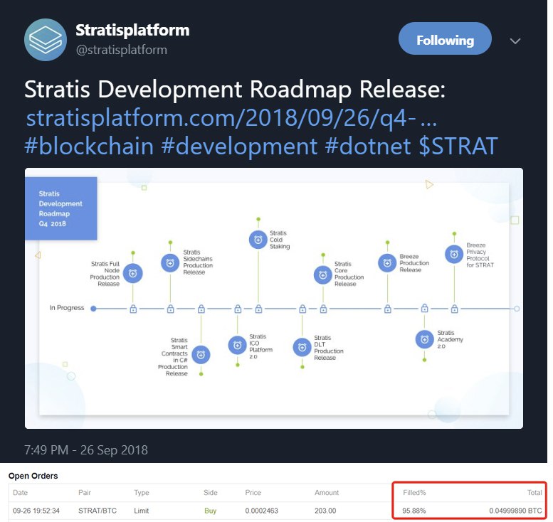This screenshot has width=553, height=522.
Task: Click the Pair column header
Action: [x=85, y=492]
